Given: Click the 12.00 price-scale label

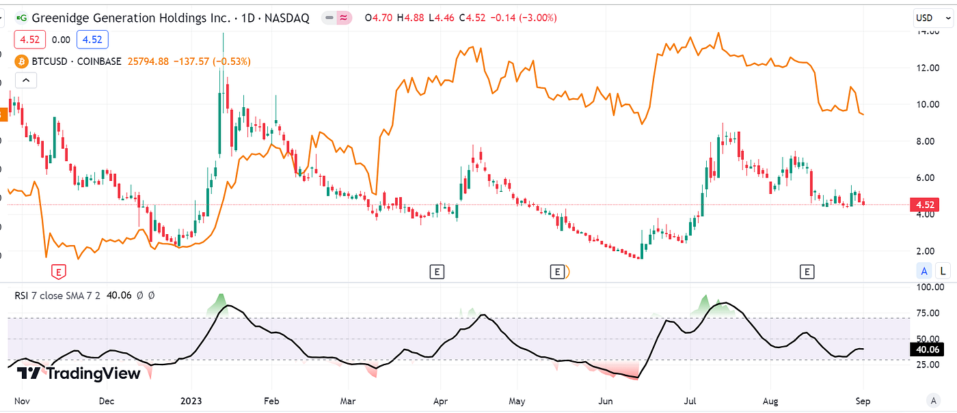Looking at the screenshot, I should click(x=927, y=68).
